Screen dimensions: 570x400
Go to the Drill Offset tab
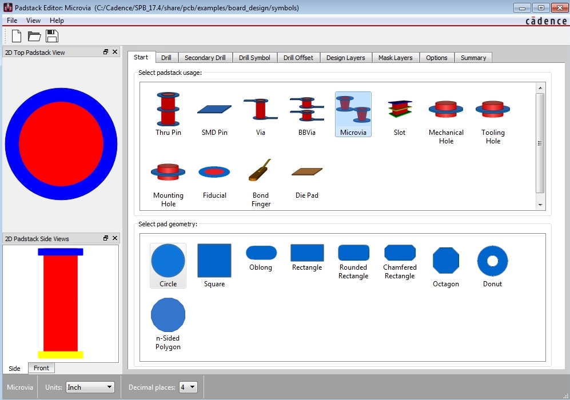click(298, 58)
